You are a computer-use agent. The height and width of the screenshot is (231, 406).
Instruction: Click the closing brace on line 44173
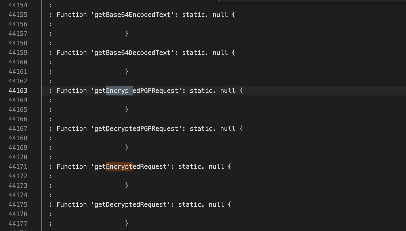pyautogui.click(x=127, y=186)
